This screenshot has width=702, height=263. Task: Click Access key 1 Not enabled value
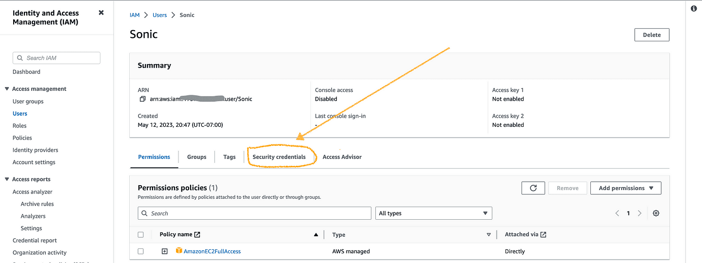pos(508,99)
